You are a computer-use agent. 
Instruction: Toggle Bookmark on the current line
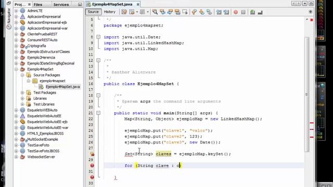(x=209, y=12)
